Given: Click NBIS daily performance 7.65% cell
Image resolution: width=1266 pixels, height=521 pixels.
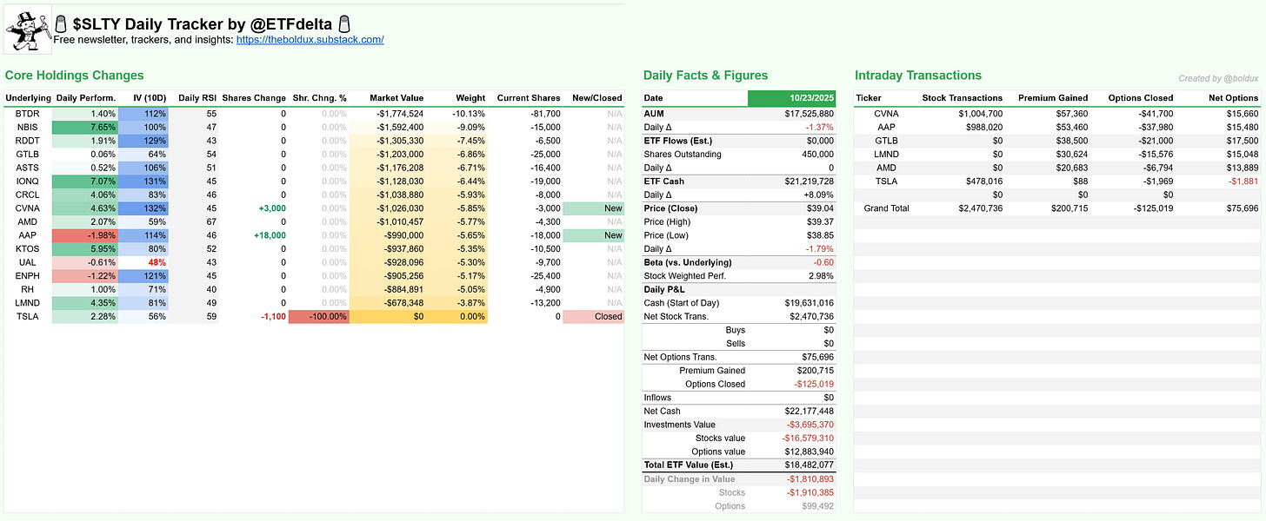Looking at the screenshot, I should (x=85, y=127).
